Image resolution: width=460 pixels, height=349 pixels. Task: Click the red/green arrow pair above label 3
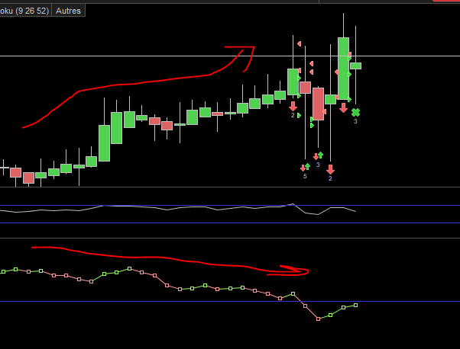318,156
